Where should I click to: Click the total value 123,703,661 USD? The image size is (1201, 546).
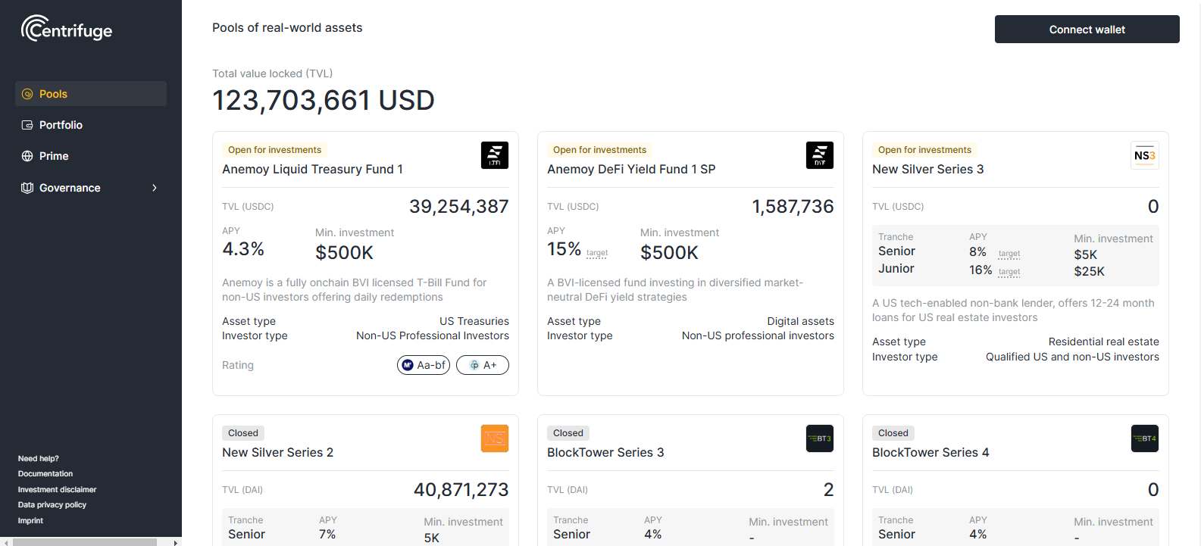point(324,100)
